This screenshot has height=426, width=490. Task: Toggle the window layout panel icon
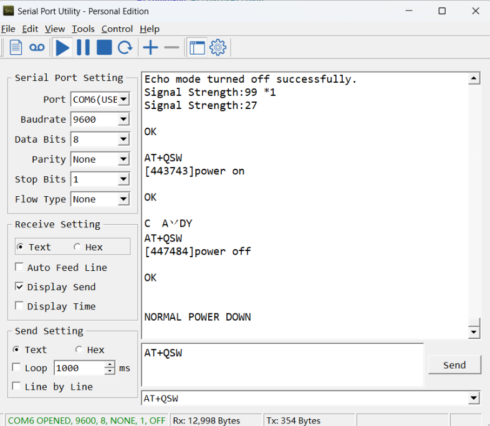pyautogui.click(x=197, y=48)
